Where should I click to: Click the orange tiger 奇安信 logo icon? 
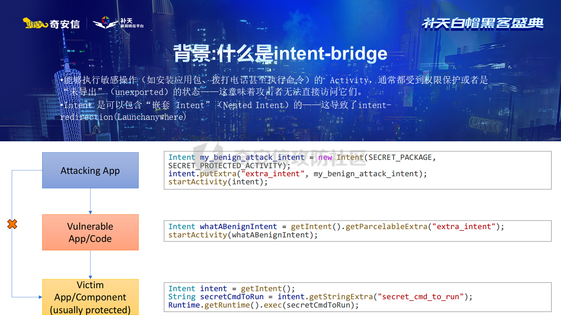35,23
